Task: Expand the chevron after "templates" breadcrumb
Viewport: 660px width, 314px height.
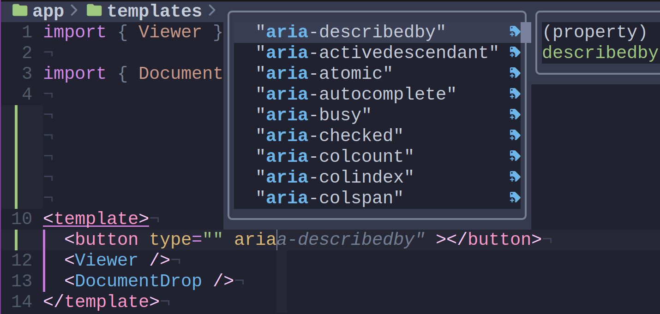Action: (x=212, y=10)
